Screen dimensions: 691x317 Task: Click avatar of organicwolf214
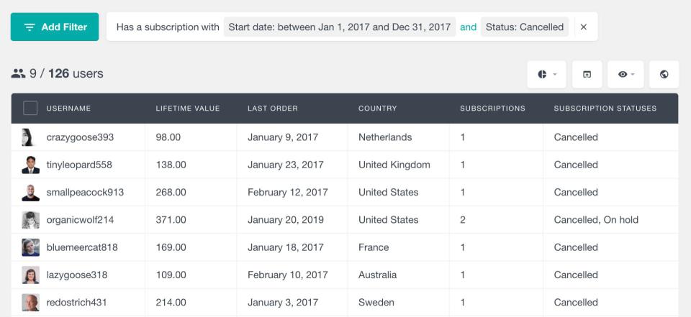(x=30, y=220)
